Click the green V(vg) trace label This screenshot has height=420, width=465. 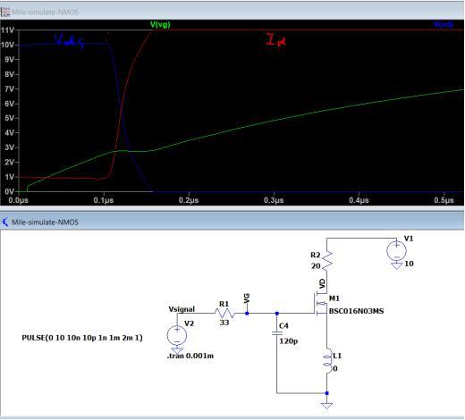pyautogui.click(x=160, y=25)
